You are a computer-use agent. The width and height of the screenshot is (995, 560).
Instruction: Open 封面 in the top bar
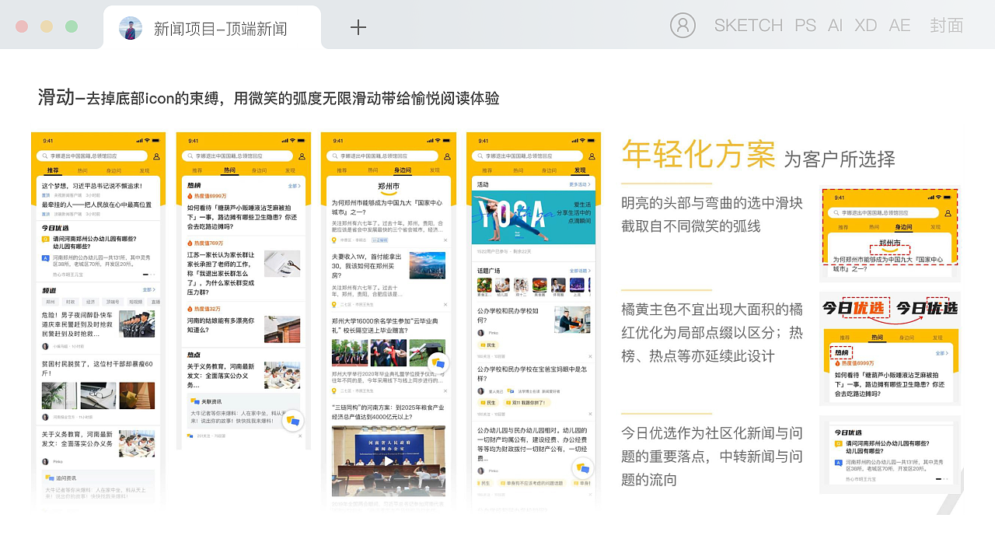click(x=947, y=26)
